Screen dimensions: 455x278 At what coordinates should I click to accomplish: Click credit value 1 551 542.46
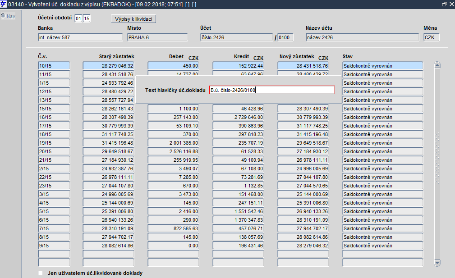tap(238, 211)
